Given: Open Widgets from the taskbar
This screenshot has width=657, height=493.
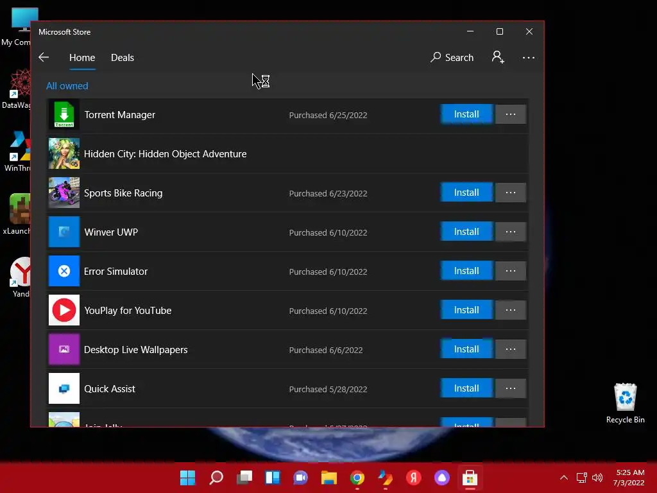Looking at the screenshot, I should (x=272, y=478).
